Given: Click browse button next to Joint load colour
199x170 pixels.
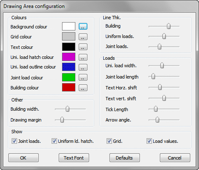Looking at the screenshot, I should 83,77.
